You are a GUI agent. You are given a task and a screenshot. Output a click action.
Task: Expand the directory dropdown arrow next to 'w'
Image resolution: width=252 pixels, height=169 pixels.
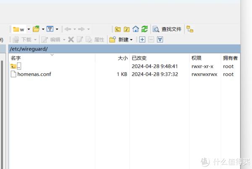pyautogui.click(x=29, y=29)
